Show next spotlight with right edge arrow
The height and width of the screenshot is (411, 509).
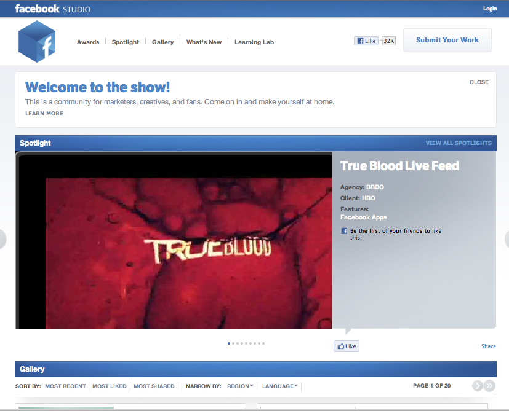(x=507, y=239)
